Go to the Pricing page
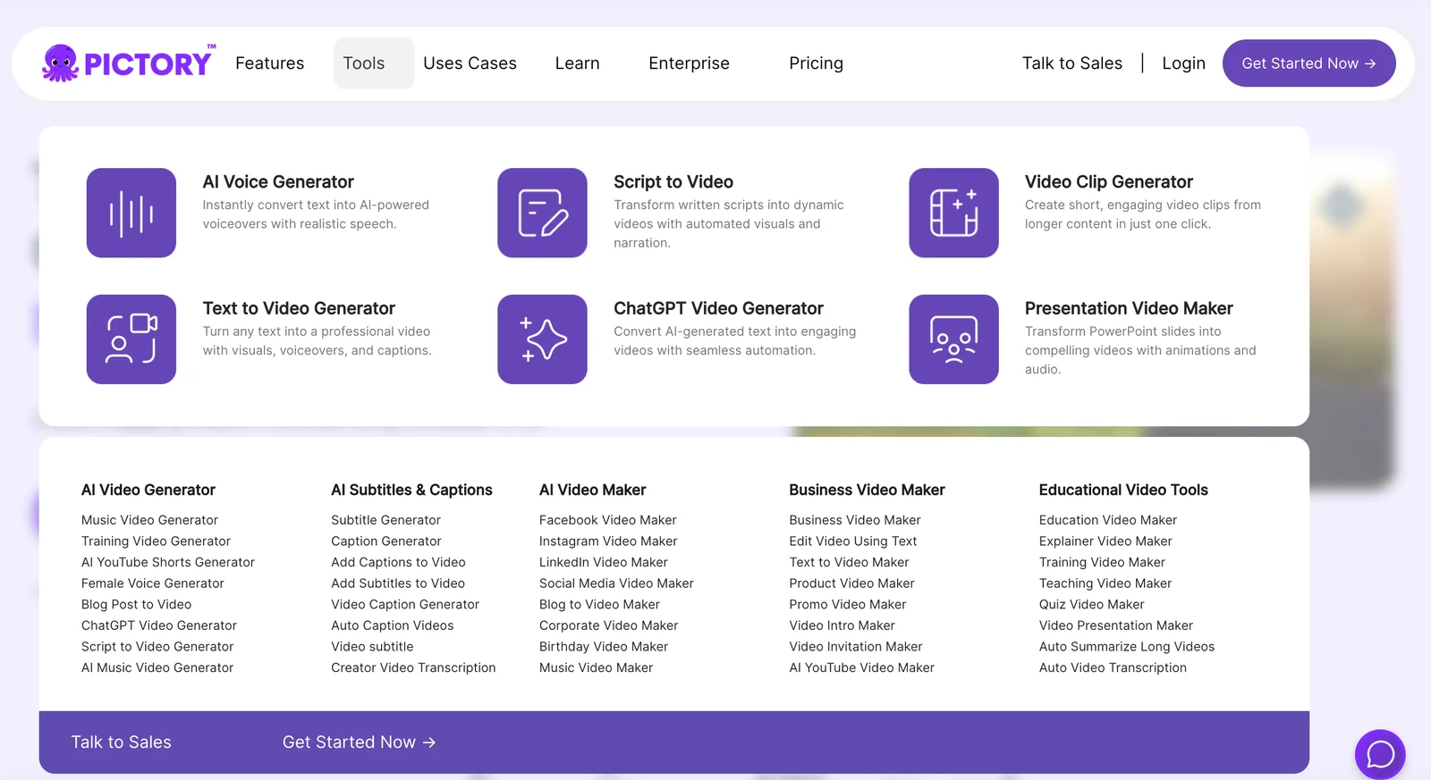The height and width of the screenshot is (780, 1431). click(816, 63)
